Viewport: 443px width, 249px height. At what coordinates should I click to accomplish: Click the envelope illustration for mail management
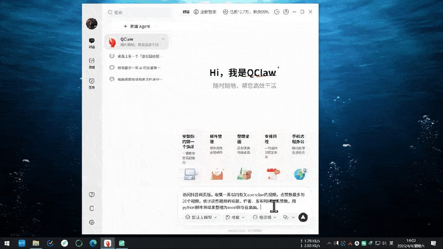[x=217, y=174]
